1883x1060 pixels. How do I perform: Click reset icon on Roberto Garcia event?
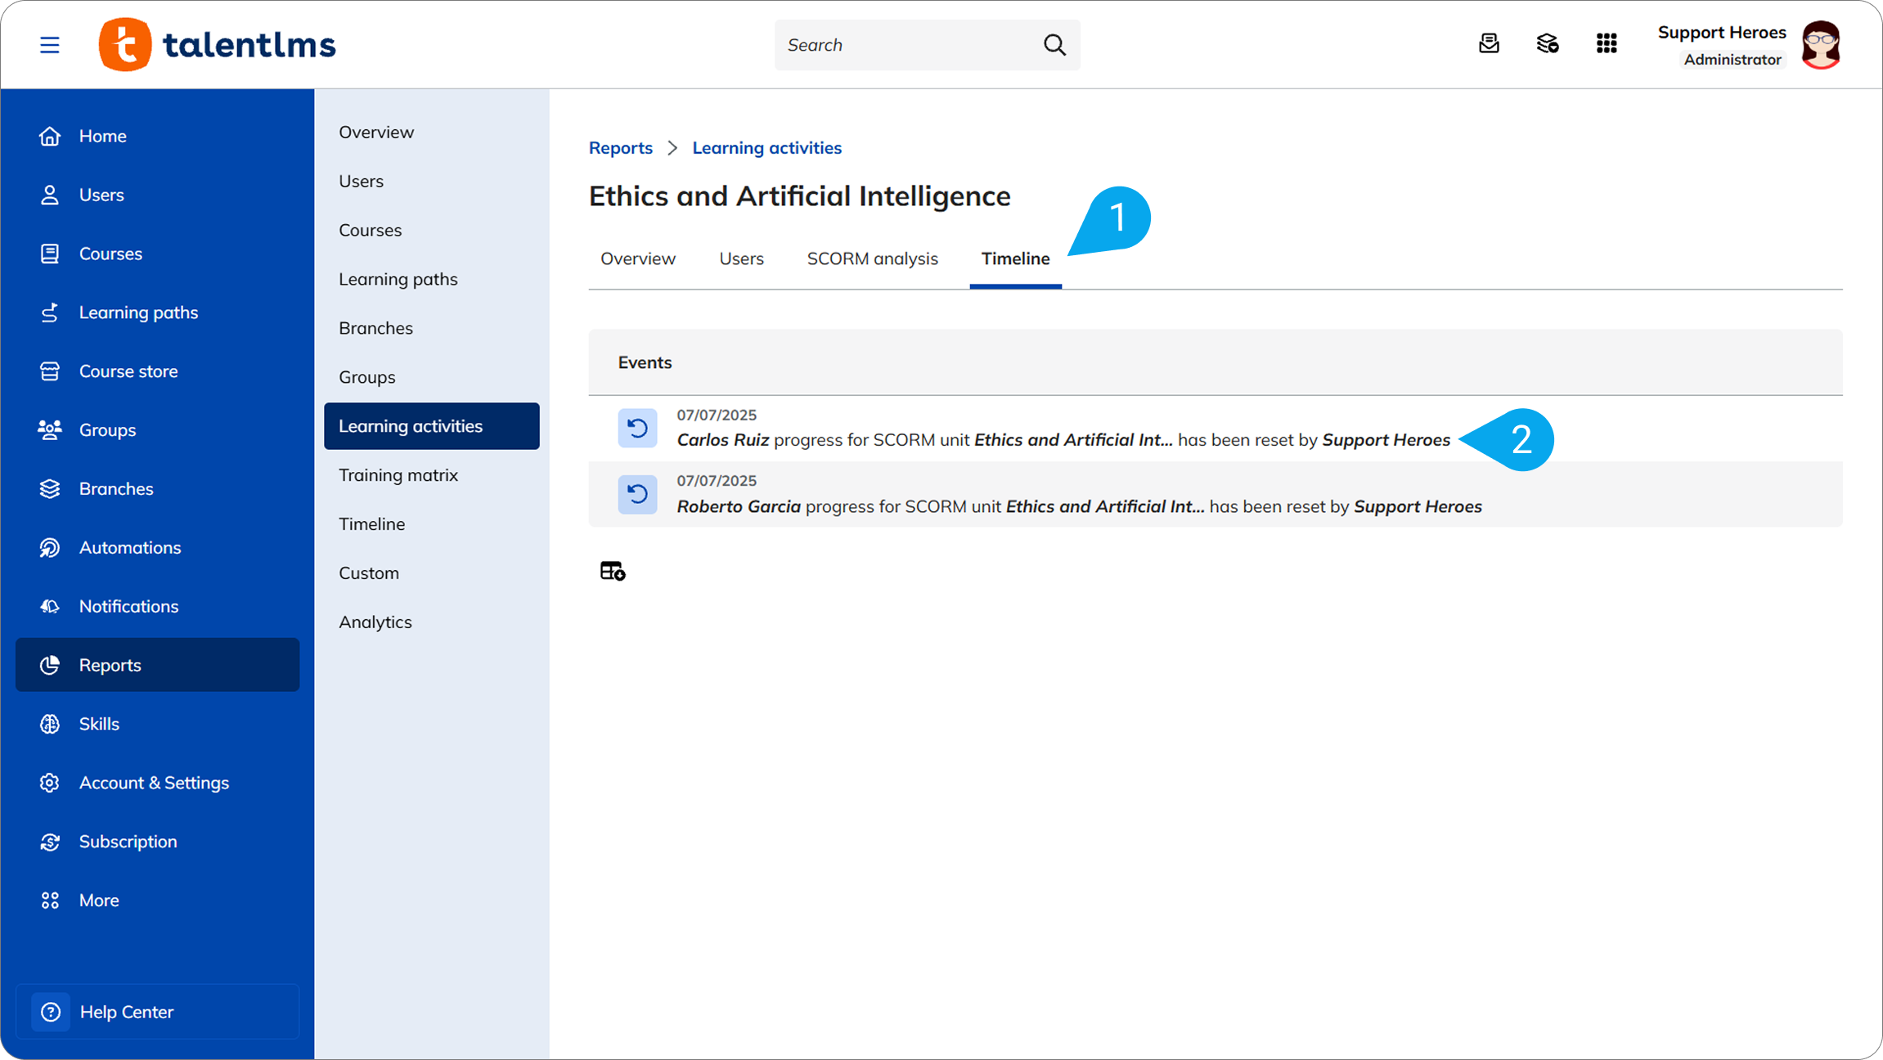click(x=637, y=494)
